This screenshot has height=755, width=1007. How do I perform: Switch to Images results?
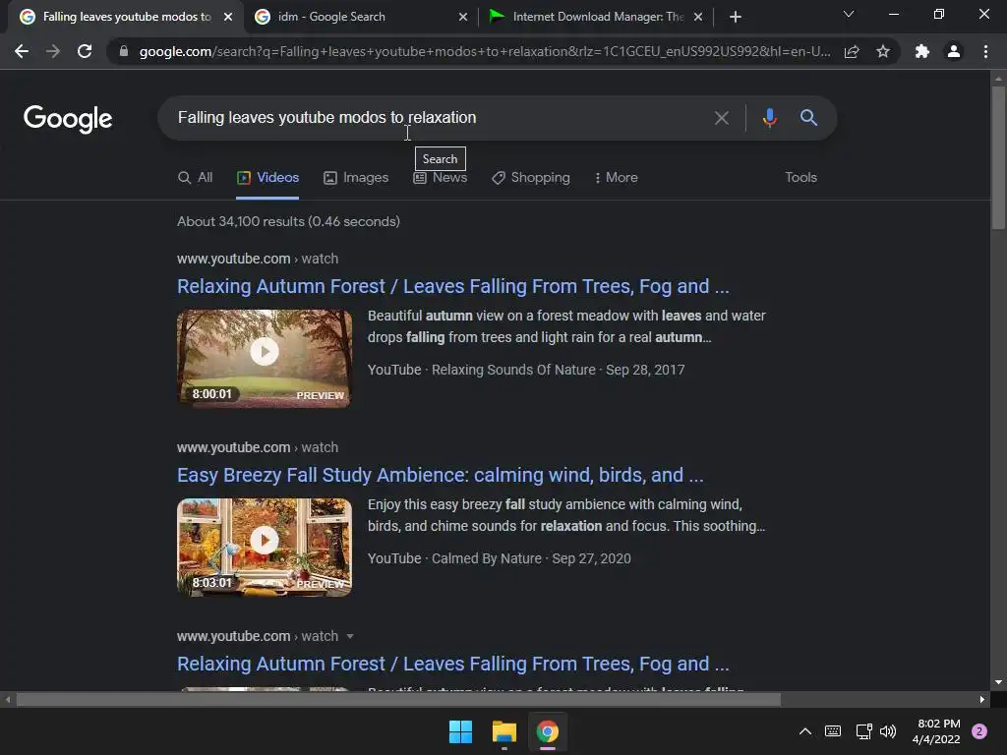pyautogui.click(x=356, y=177)
